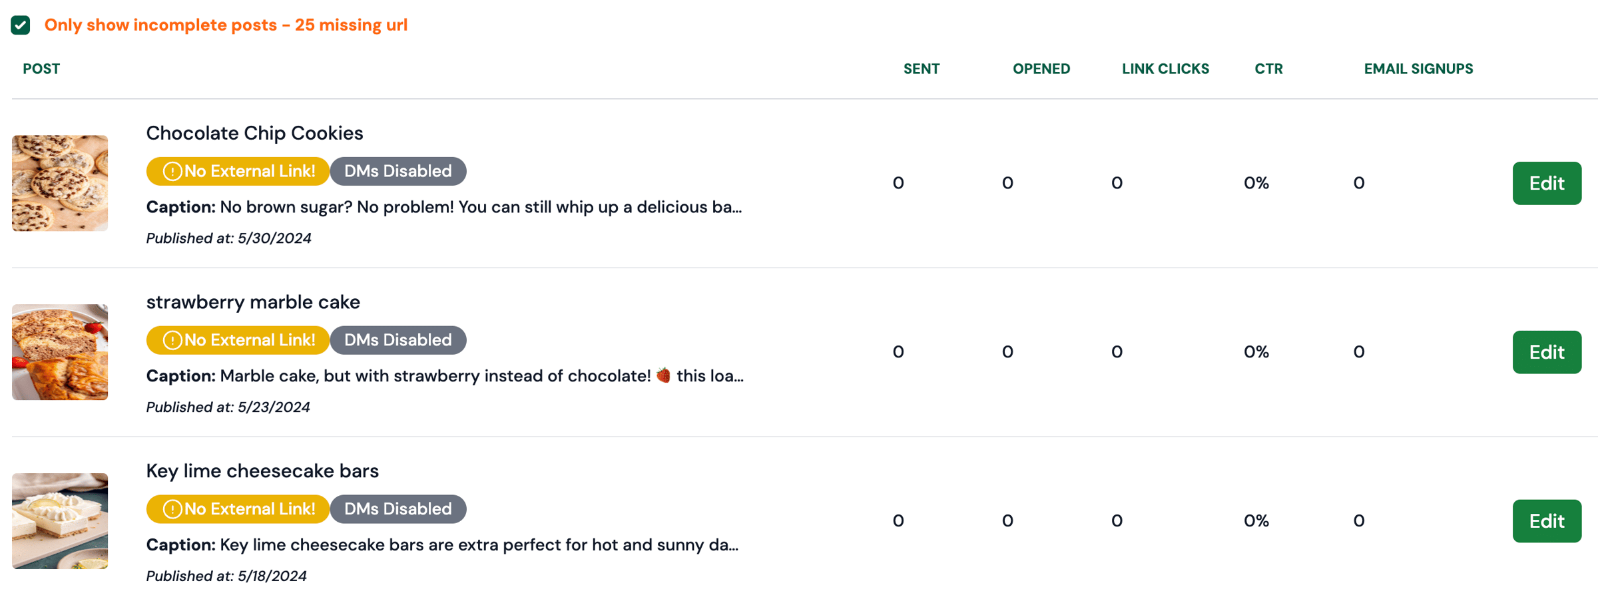The image size is (1598, 593).
Task: Edit the Chocolate Chip Cookies post
Action: [x=1547, y=183]
